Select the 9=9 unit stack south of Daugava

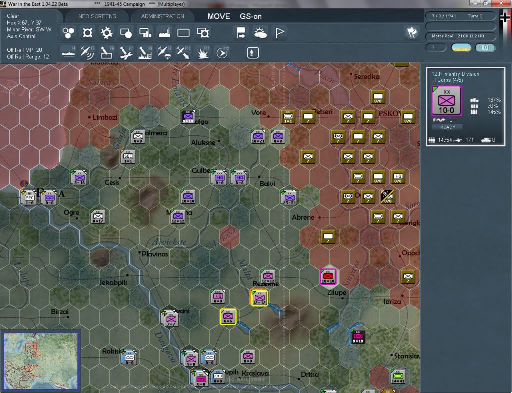(x=190, y=358)
